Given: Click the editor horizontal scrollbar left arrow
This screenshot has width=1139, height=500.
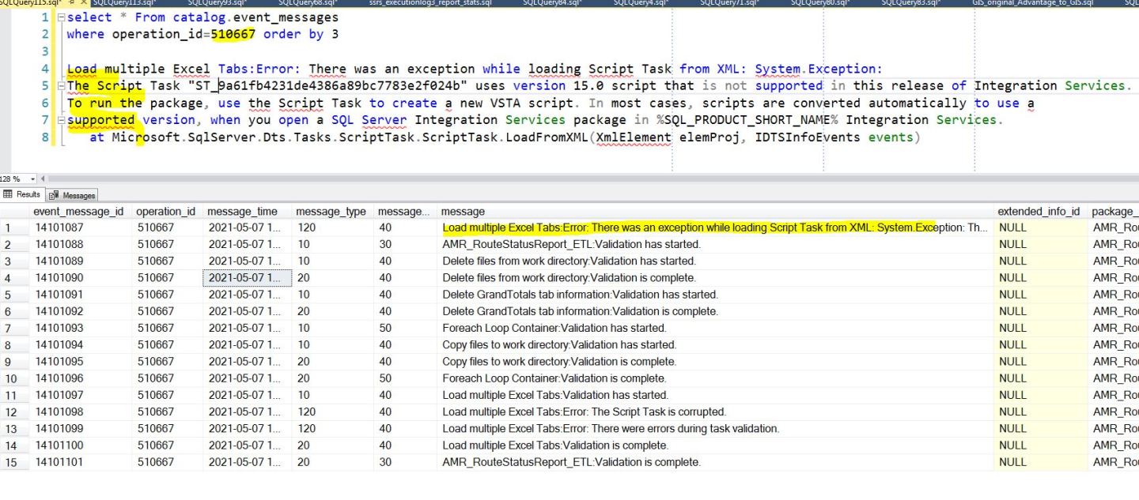Looking at the screenshot, I should [x=42, y=179].
